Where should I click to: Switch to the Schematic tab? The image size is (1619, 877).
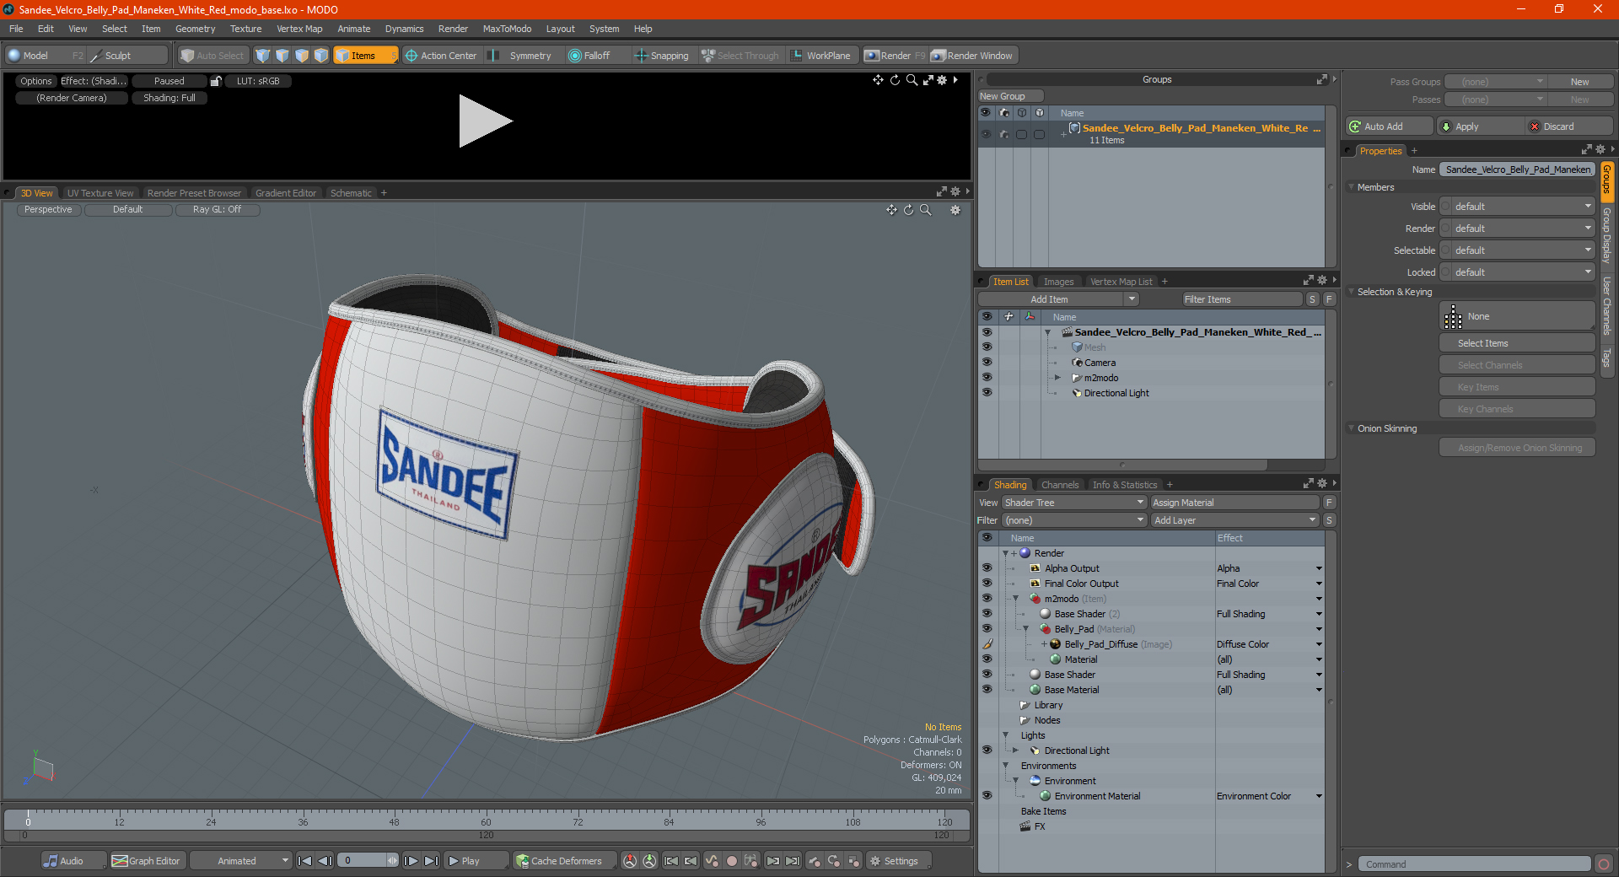coord(351,193)
